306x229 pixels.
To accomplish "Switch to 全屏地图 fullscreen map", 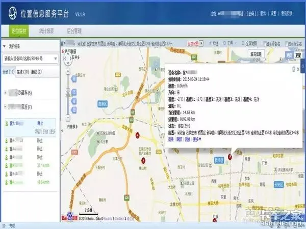I will point(249,43).
